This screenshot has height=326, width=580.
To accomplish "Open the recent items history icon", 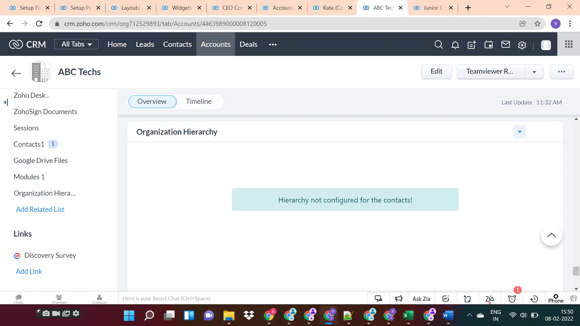I will coord(534,299).
